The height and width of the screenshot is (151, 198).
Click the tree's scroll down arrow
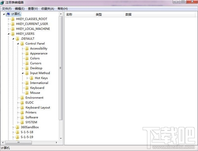click(61, 138)
